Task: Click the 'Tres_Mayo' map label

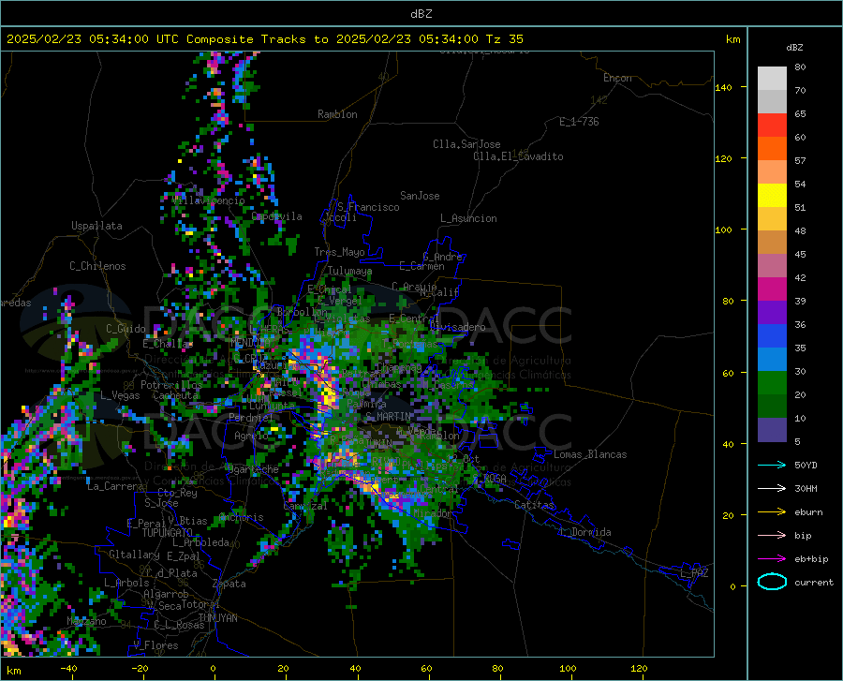Action: (x=339, y=252)
